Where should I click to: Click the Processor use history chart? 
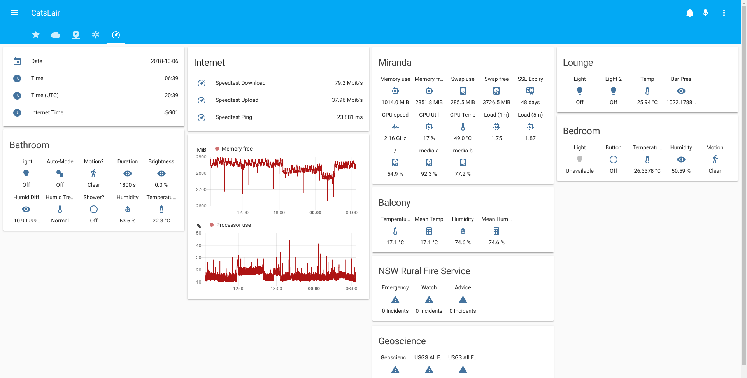pos(280,257)
